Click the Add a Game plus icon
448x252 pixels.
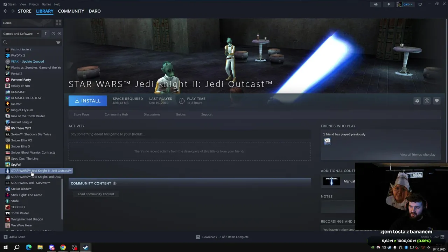[5, 237]
